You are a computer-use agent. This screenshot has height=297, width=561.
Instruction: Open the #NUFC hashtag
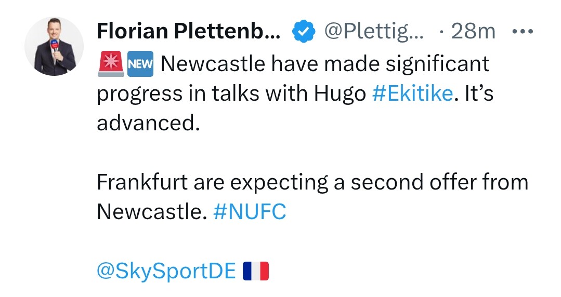250,212
